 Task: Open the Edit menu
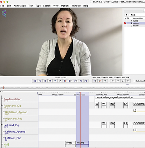click(9, 6)
